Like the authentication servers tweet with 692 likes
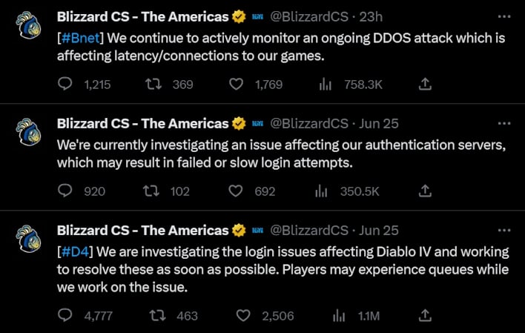525x333 pixels. [235, 191]
